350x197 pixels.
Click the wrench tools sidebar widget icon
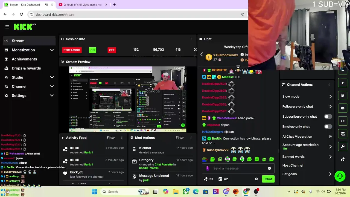point(343,146)
